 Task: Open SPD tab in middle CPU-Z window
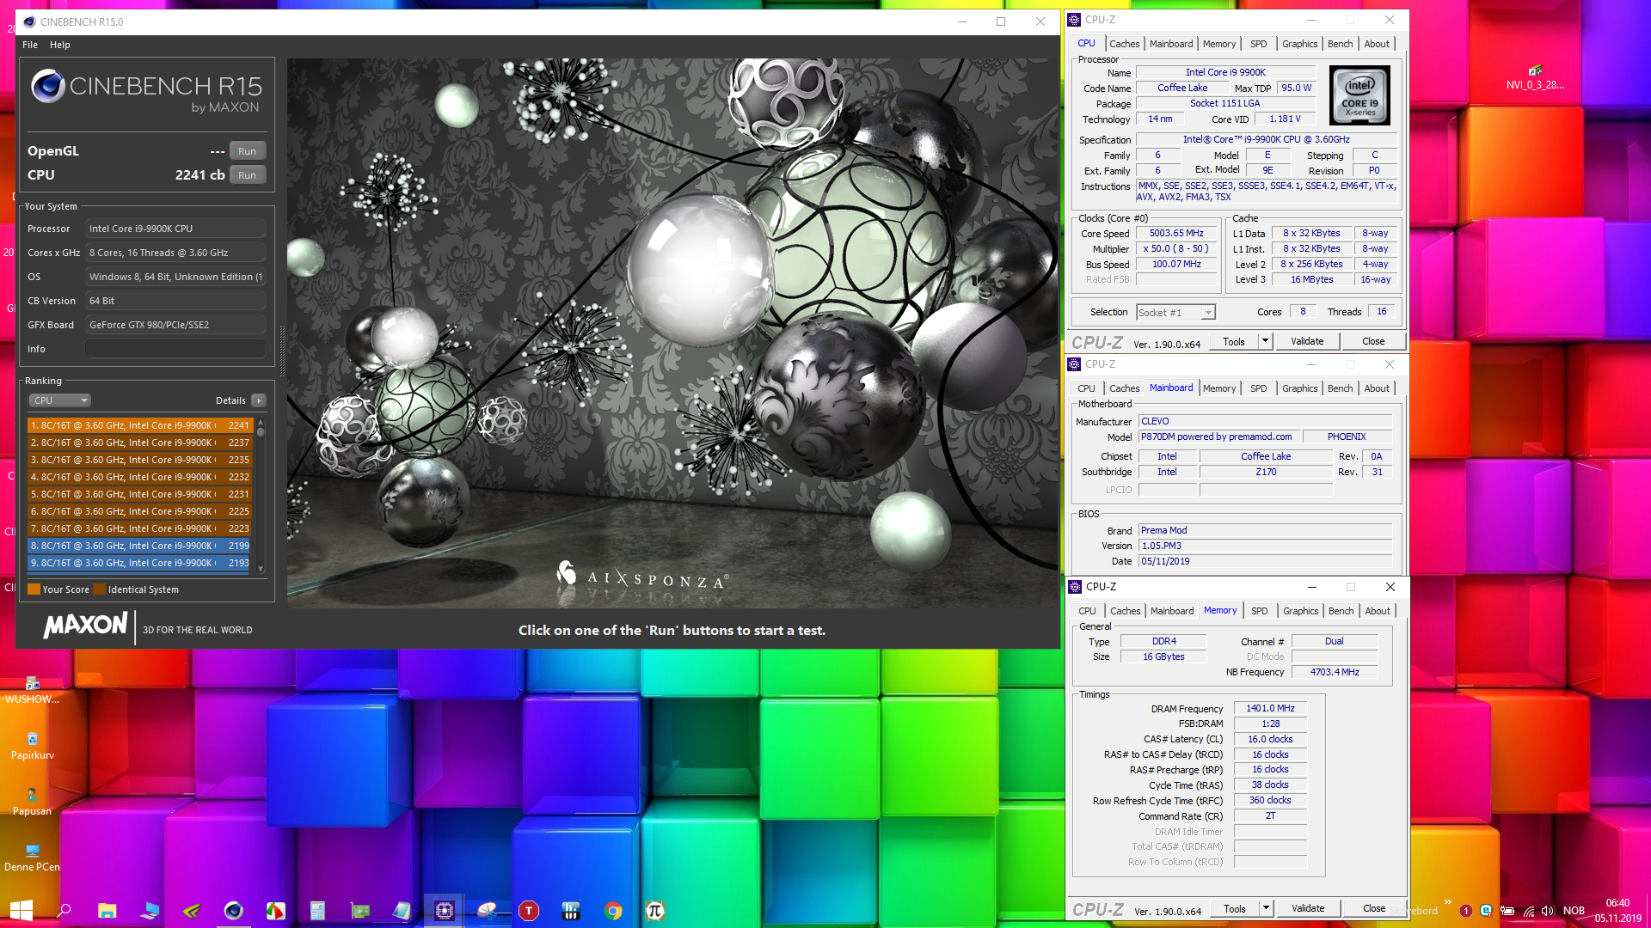[1258, 388]
